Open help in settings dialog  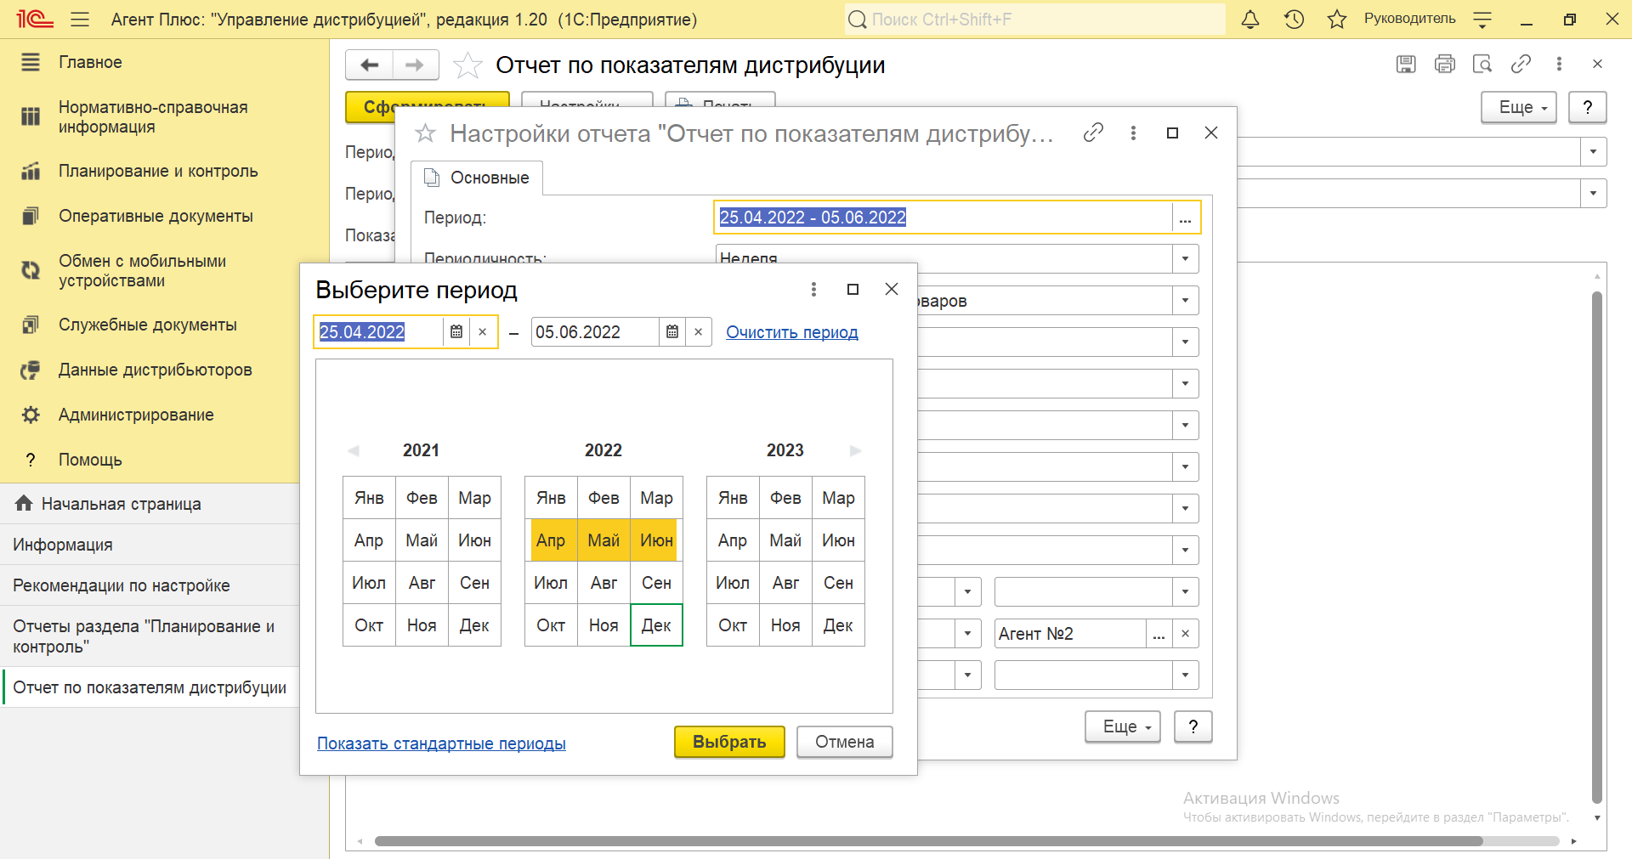[x=1193, y=726]
